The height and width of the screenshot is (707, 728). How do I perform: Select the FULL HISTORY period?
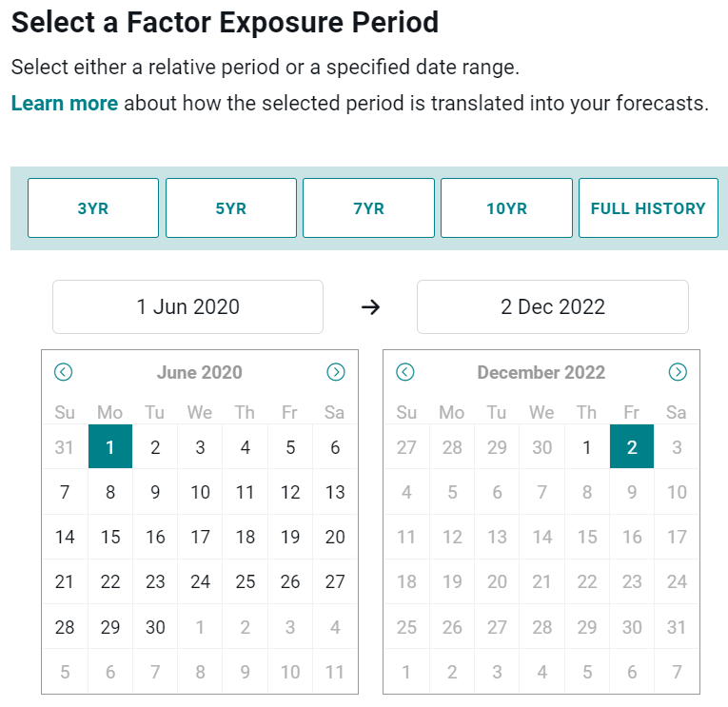648,208
